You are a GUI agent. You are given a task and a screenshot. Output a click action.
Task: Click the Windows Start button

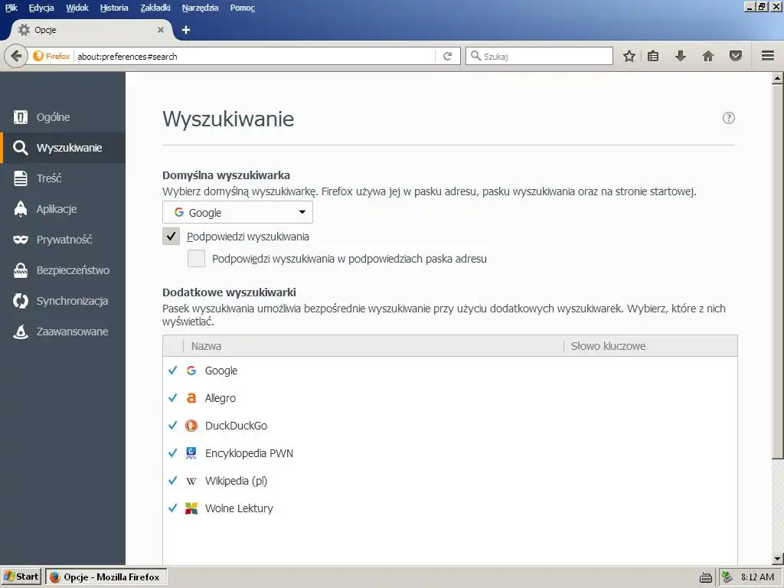tap(21, 577)
